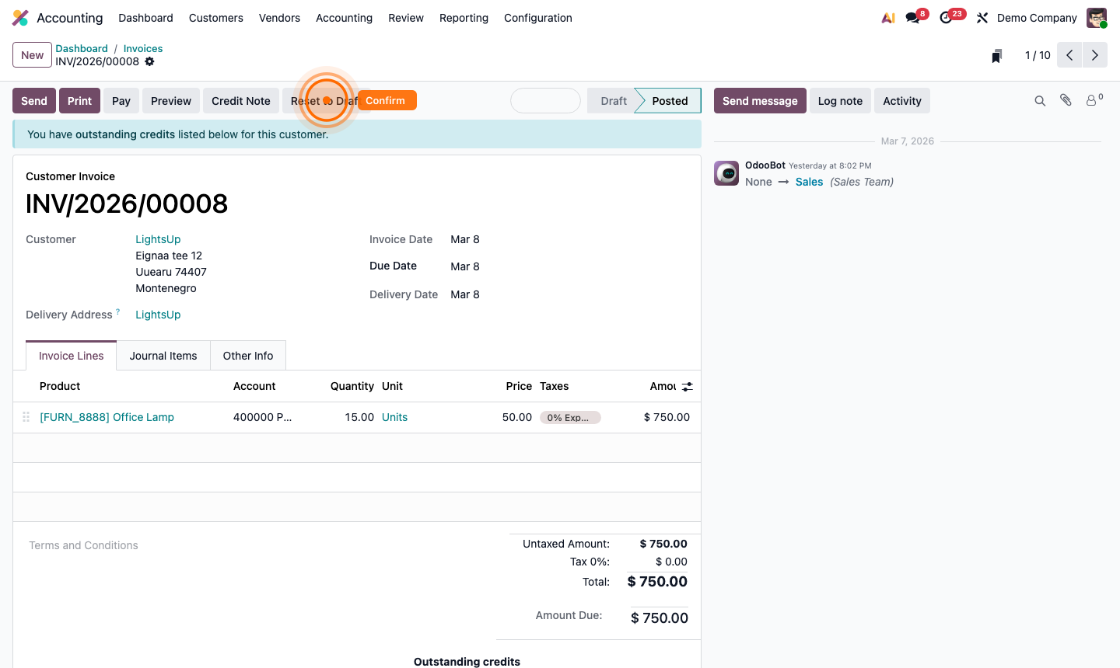Click the Credit Note button
This screenshot has height=668, width=1120.
click(240, 100)
